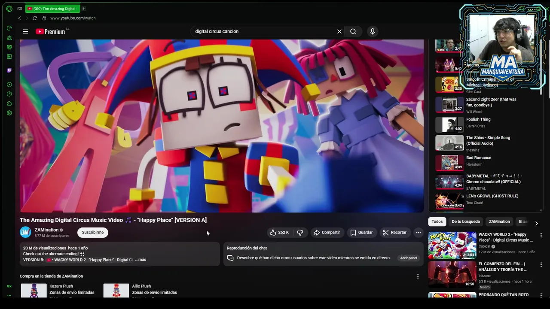Select De tu búsqueda filter chip
Viewport: 550px width, 309px height.
coord(466,221)
